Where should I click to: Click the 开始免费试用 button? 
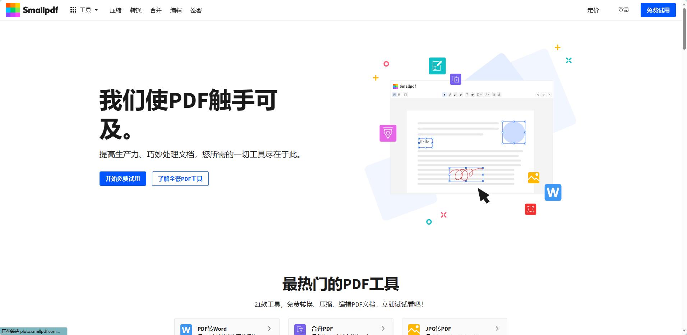coord(123,179)
